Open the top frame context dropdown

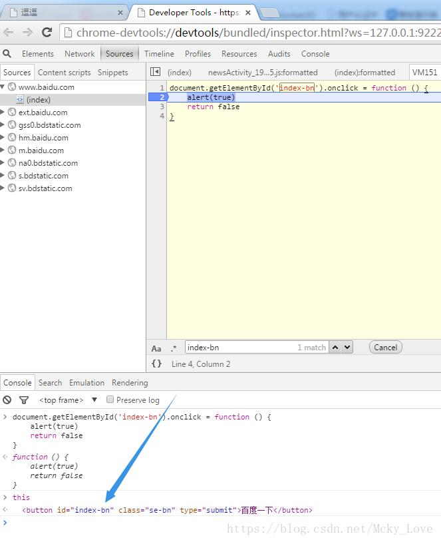68,400
